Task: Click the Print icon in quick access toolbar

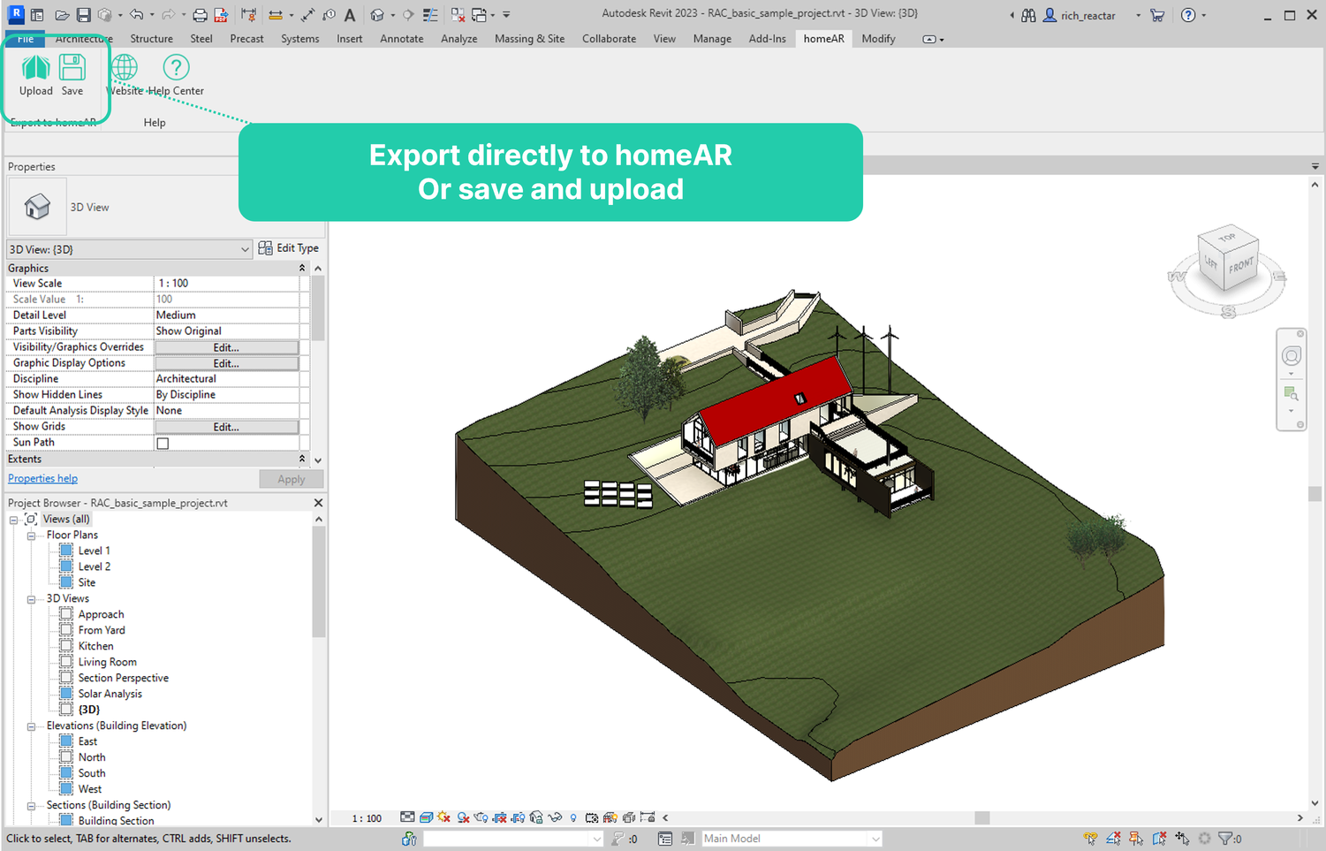Action: [200, 15]
